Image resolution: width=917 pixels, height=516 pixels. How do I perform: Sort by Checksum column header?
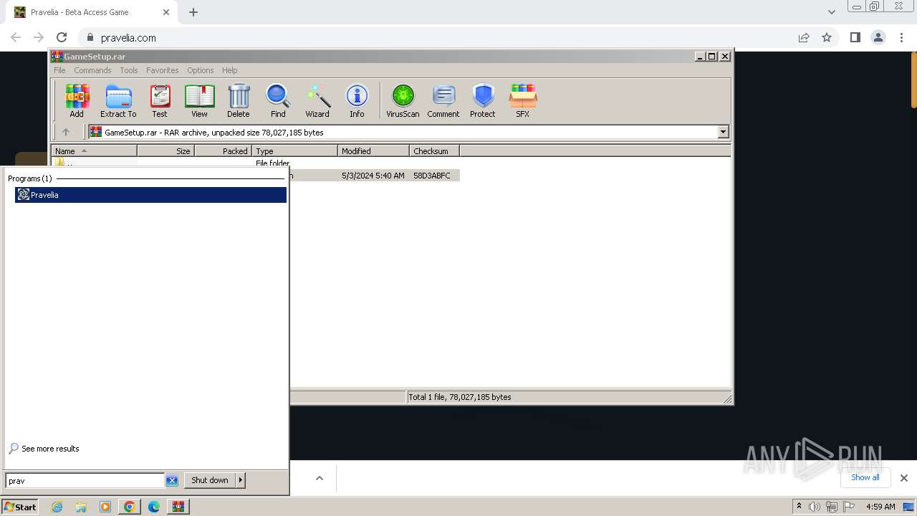tap(434, 151)
